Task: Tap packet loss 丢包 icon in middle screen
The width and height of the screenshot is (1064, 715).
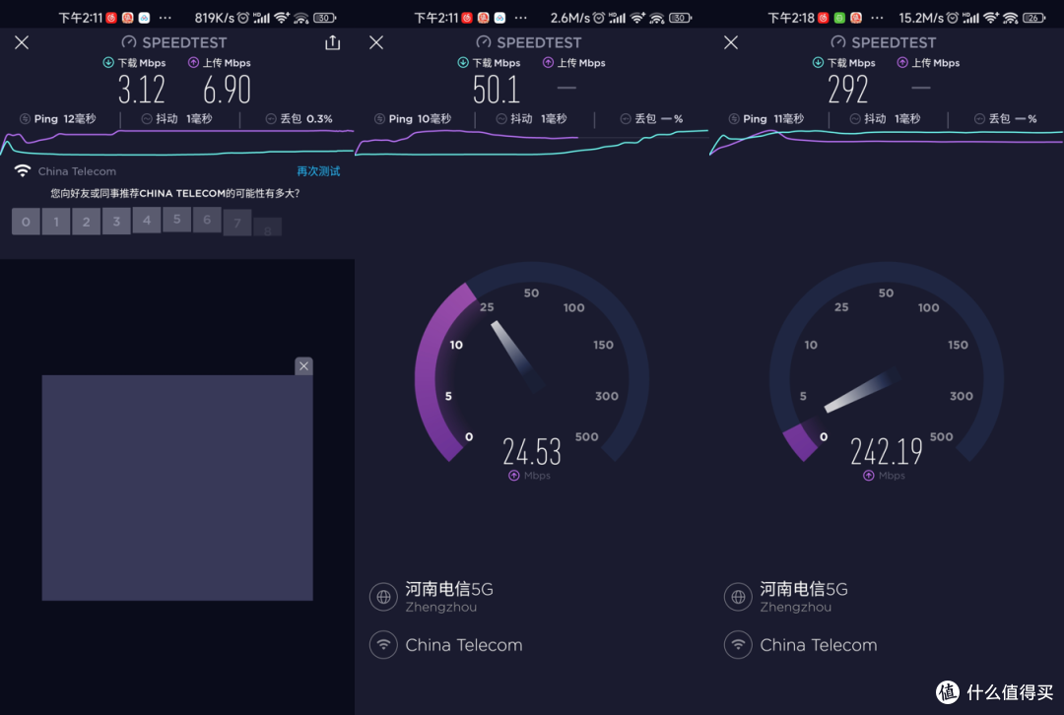Action: (x=626, y=119)
